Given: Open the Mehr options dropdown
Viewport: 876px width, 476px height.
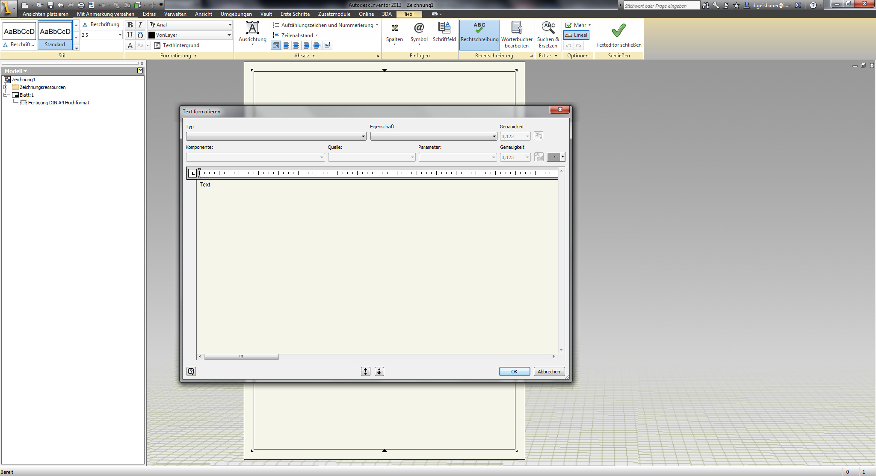Looking at the screenshot, I should 577,25.
